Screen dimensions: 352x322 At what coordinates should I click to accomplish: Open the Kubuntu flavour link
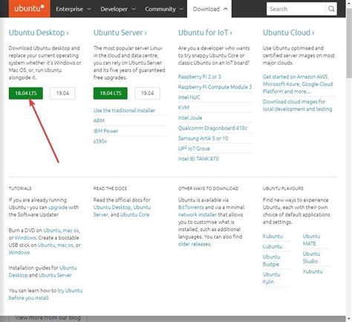273,236
